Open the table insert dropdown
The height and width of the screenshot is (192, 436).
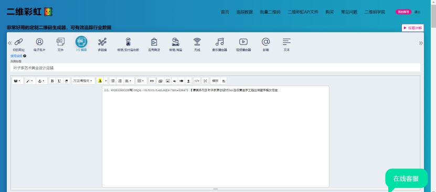141,81
